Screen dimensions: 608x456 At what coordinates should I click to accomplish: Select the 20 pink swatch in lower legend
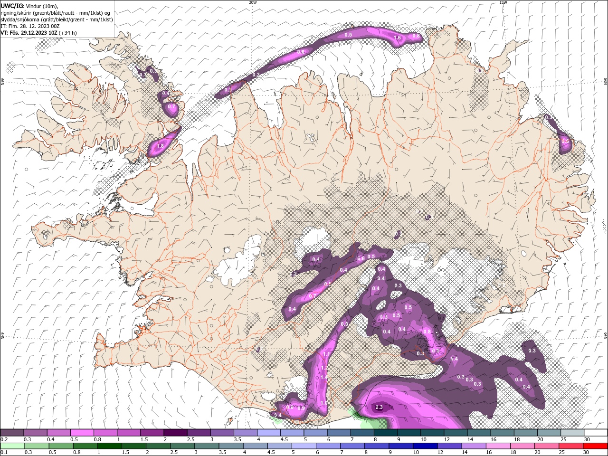coord(546,446)
